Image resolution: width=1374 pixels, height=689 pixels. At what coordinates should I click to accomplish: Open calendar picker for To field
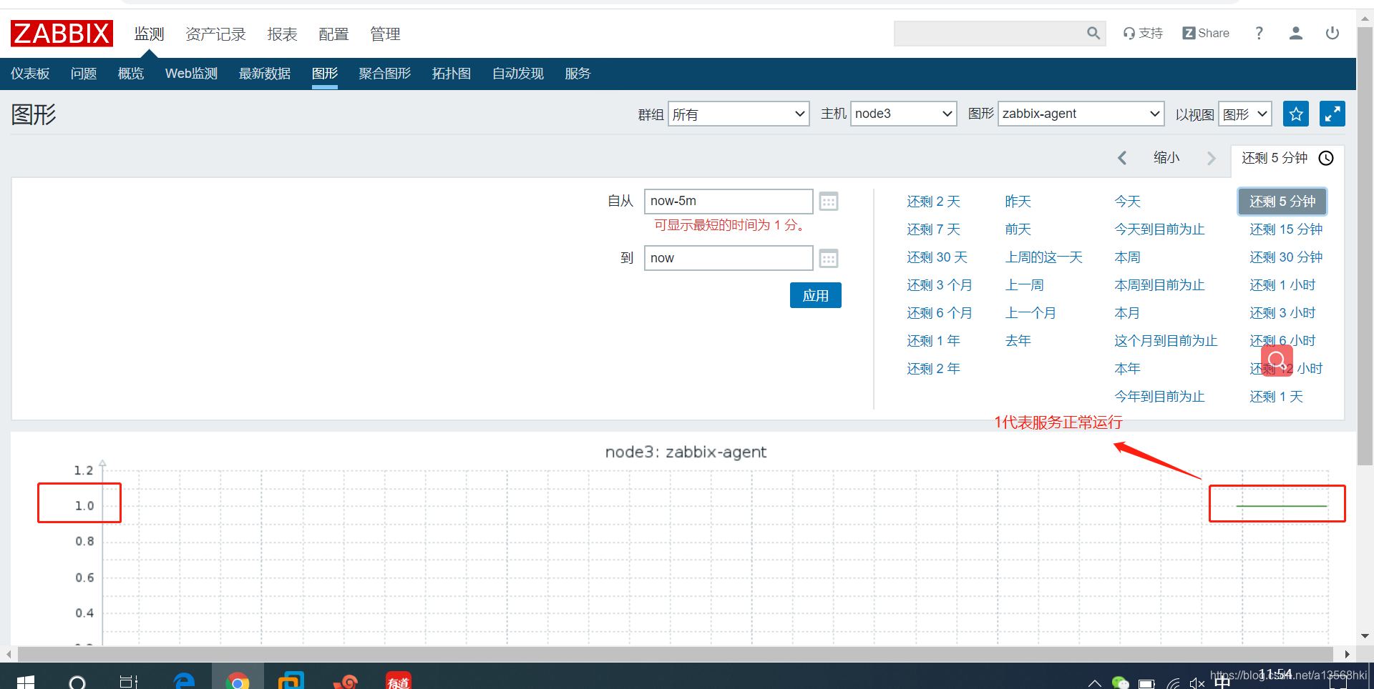coord(829,258)
